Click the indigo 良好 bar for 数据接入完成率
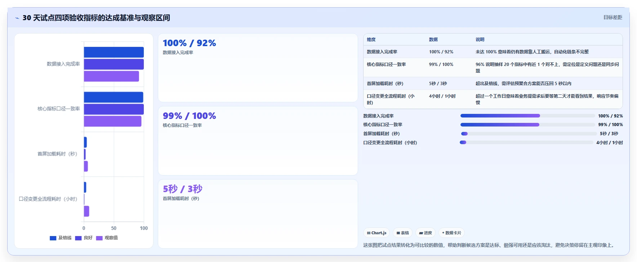This screenshot has width=637, height=262. point(114,64)
